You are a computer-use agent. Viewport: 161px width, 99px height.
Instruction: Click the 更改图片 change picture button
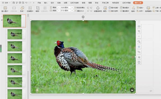125,8
